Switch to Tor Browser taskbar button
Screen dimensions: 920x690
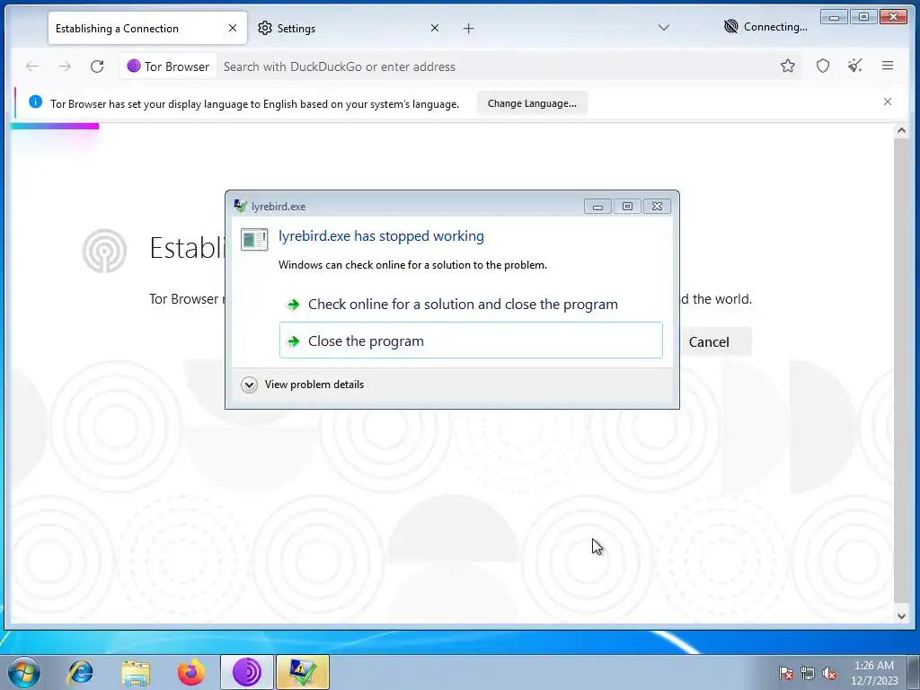click(x=247, y=672)
